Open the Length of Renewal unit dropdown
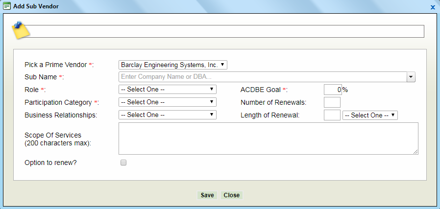This screenshot has width=440, height=209. click(x=370, y=116)
